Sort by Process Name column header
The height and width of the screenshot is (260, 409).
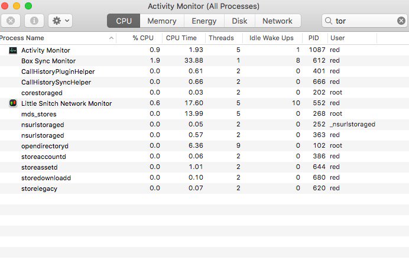pos(22,38)
